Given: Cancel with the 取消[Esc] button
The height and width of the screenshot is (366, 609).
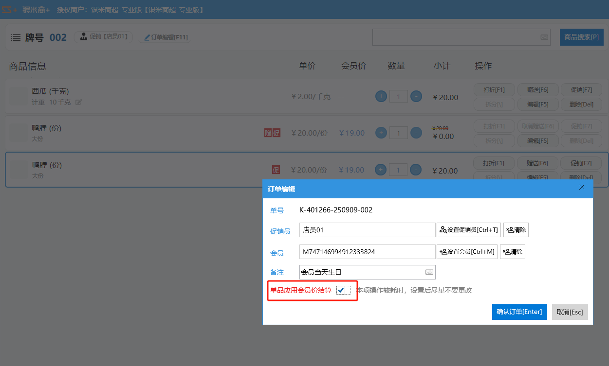Looking at the screenshot, I should click(x=570, y=312).
